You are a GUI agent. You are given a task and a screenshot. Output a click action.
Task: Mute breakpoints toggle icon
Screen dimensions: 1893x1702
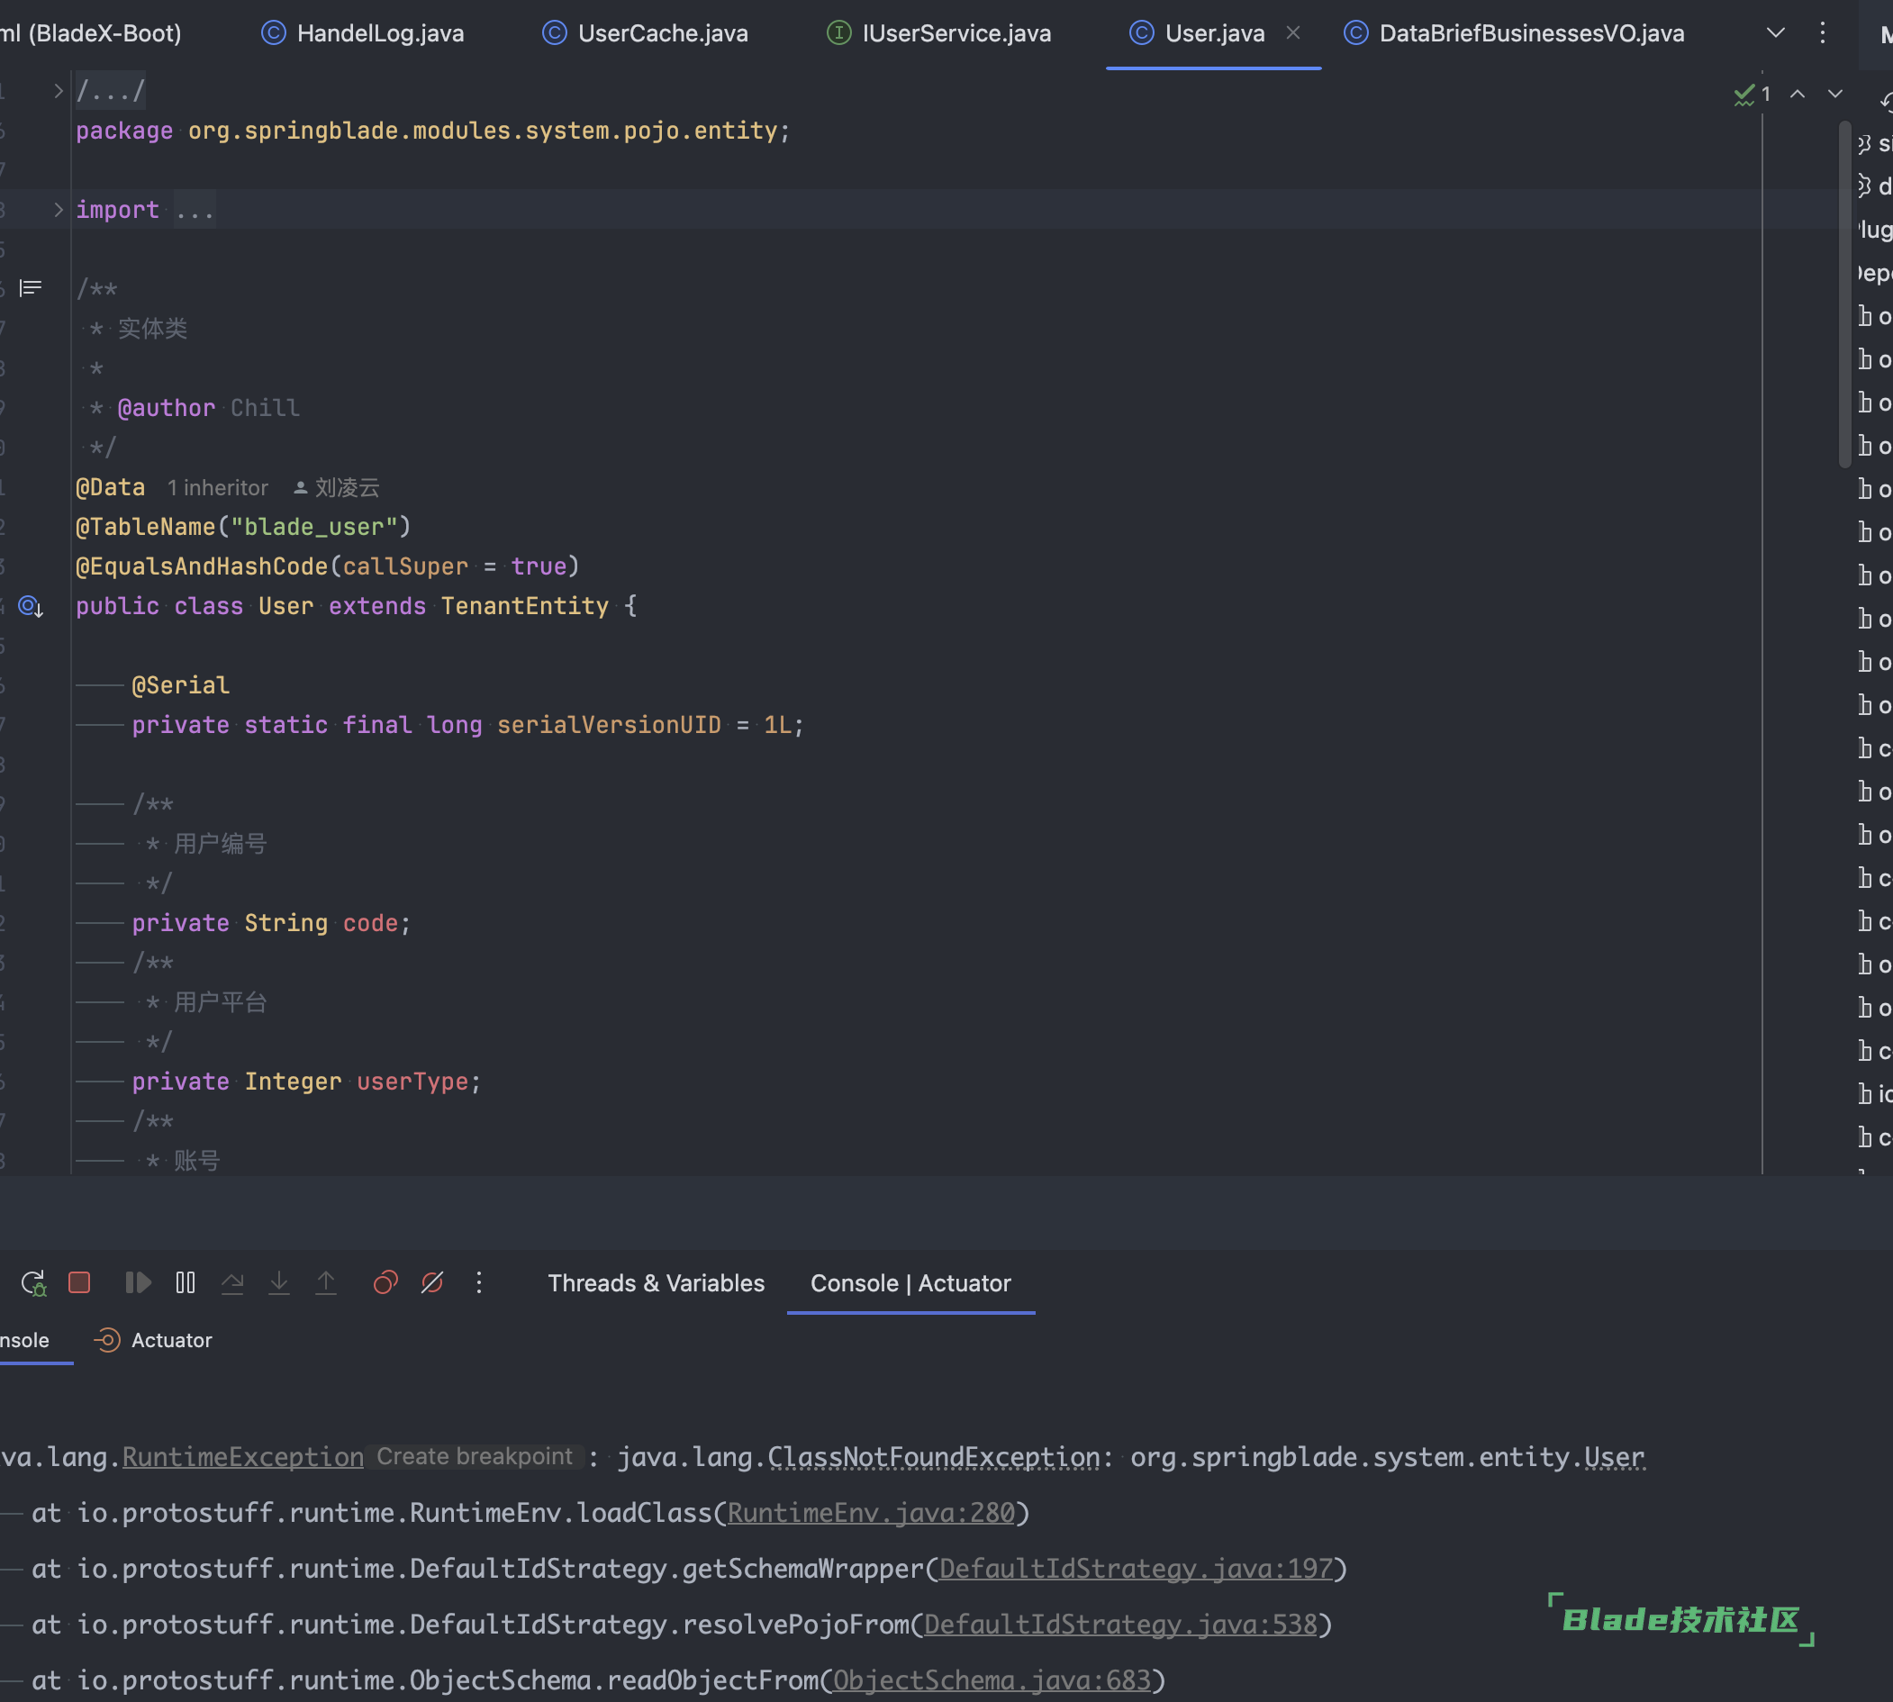(x=432, y=1282)
